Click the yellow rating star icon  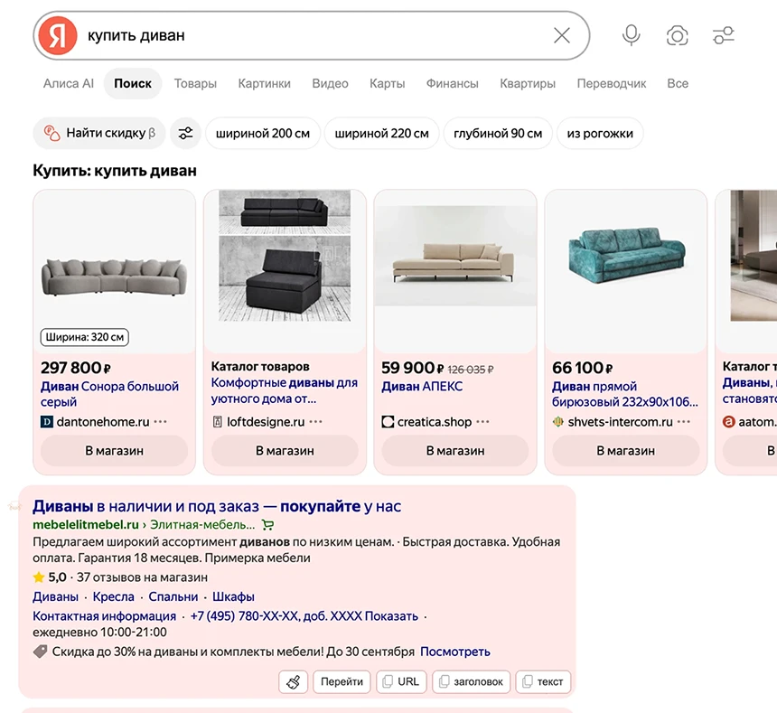39,577
